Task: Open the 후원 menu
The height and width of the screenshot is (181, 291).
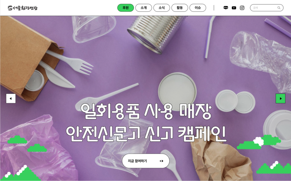Action: point(125,8)
